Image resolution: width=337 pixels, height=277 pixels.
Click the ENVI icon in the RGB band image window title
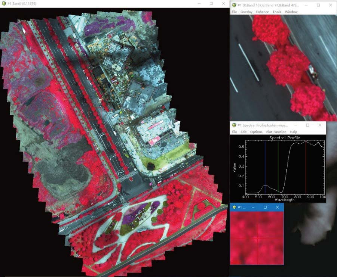234,5
